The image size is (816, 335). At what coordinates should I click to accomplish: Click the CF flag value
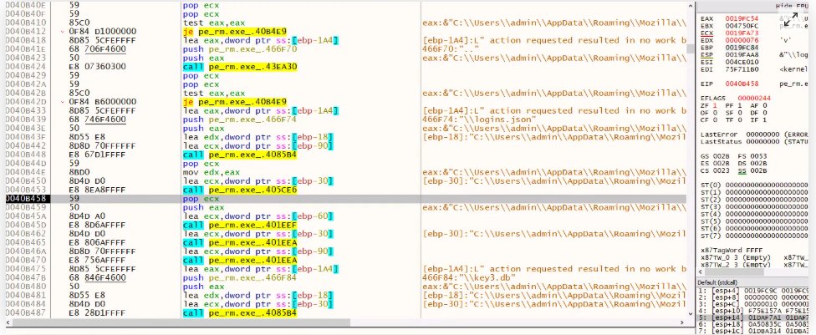point(714,119)
